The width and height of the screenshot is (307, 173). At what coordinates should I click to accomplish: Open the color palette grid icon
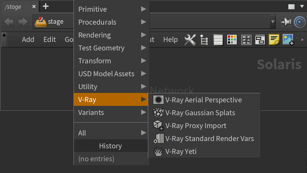click(232, 40)
